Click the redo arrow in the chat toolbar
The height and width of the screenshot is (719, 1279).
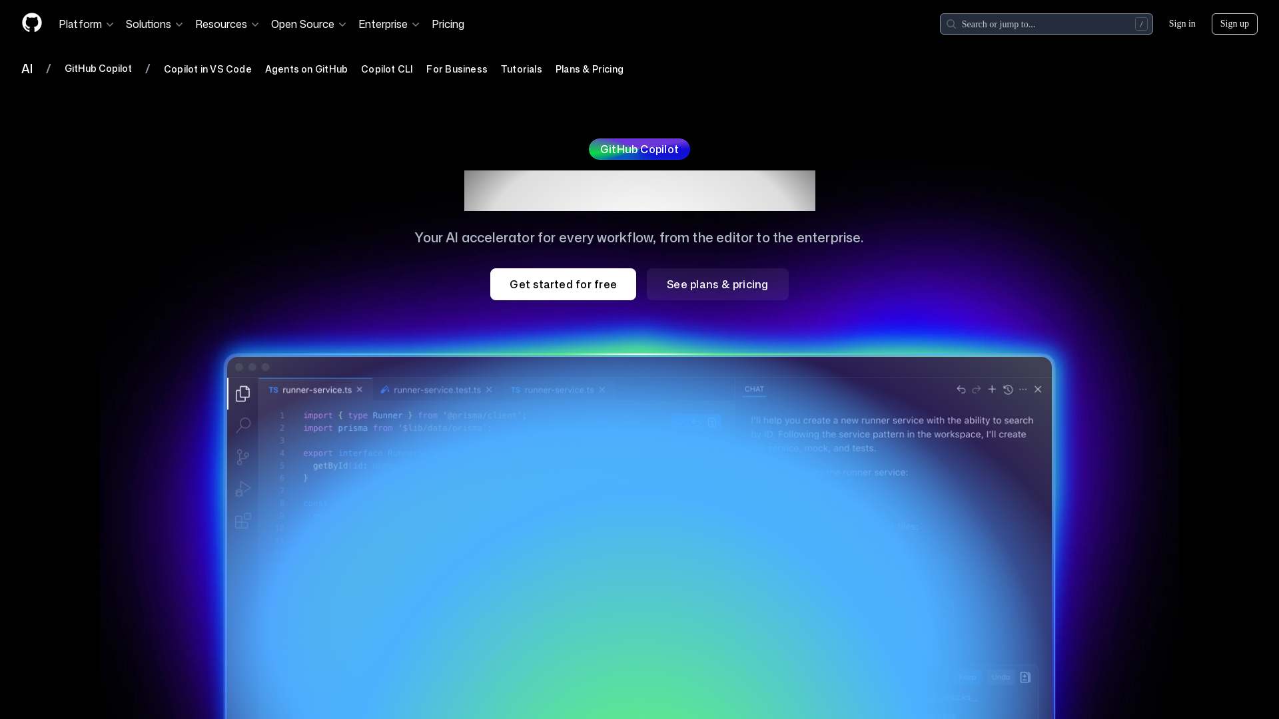point(976,389)
